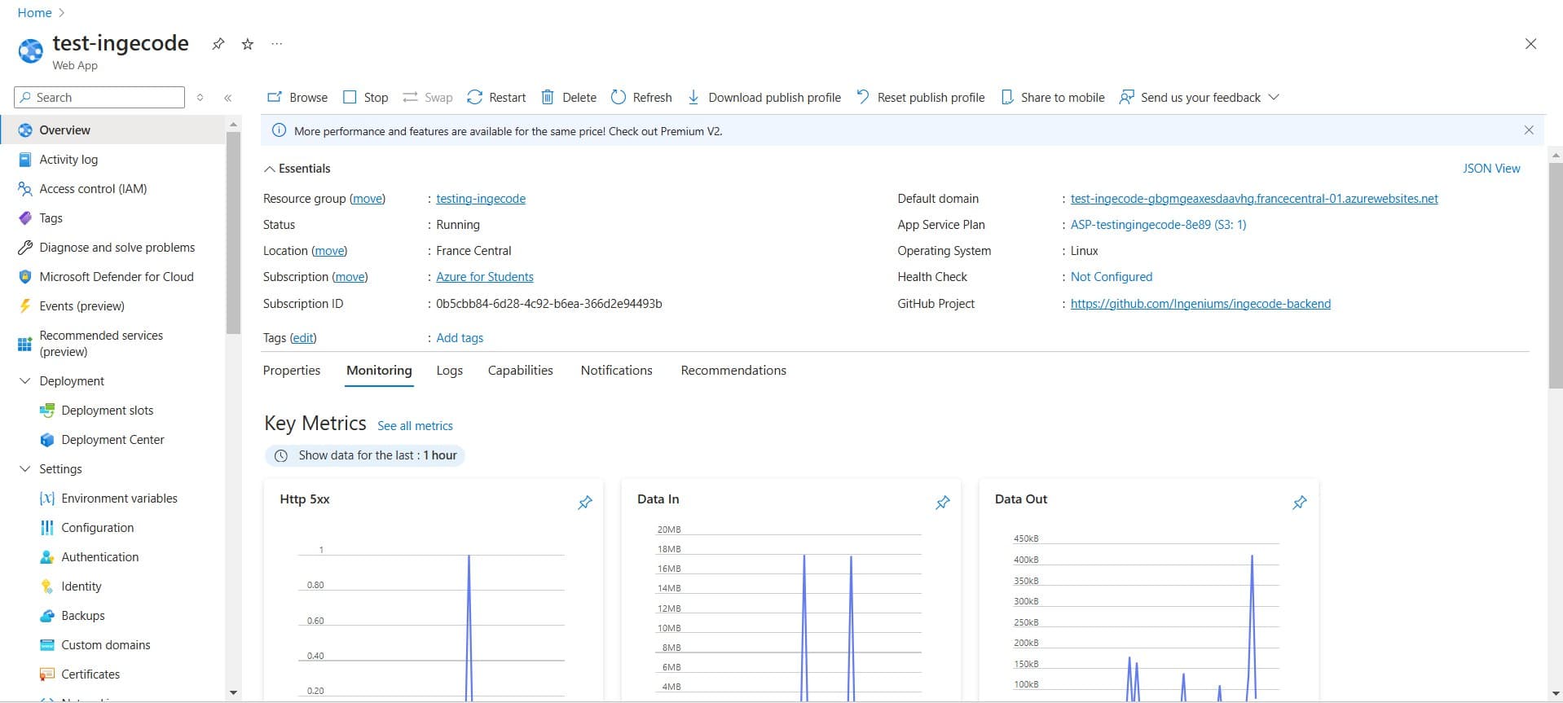Add test-ingecode to favorites with star icon
The image size is (1563, 703).
pos(248,44)
